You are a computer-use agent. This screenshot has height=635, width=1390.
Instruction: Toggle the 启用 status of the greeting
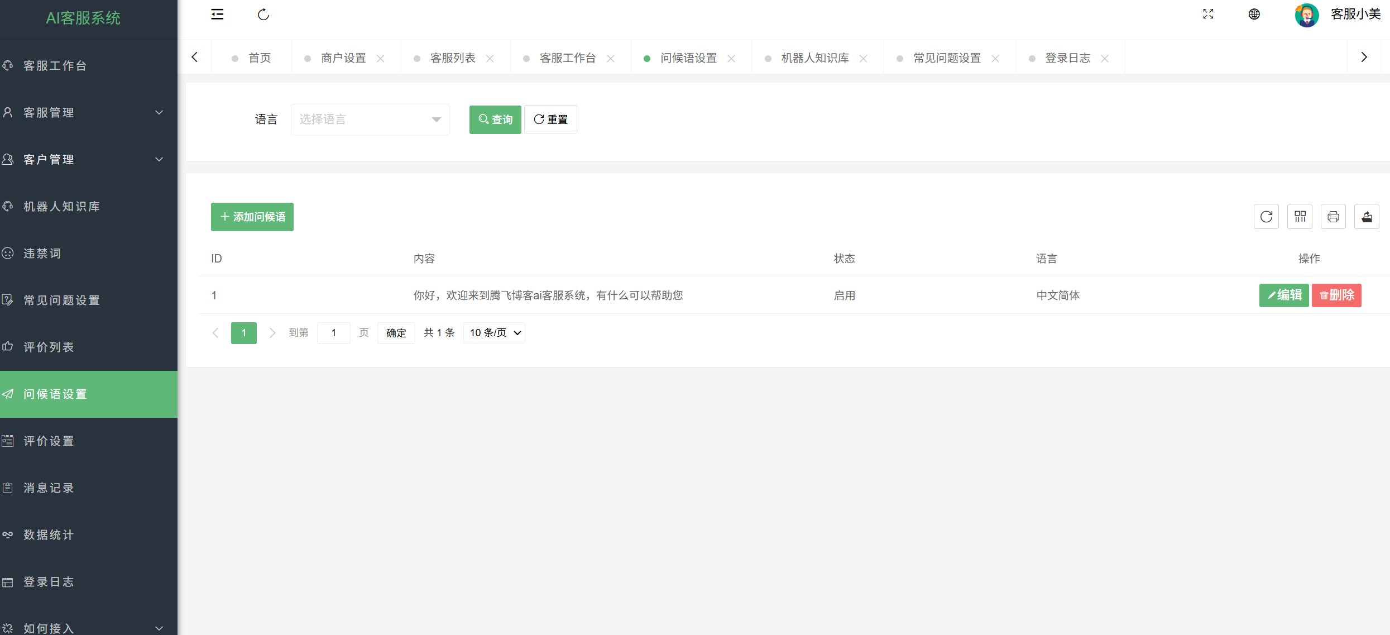(845, 295)
